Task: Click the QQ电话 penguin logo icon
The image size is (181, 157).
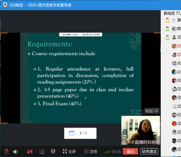Action: click(5, 5)
